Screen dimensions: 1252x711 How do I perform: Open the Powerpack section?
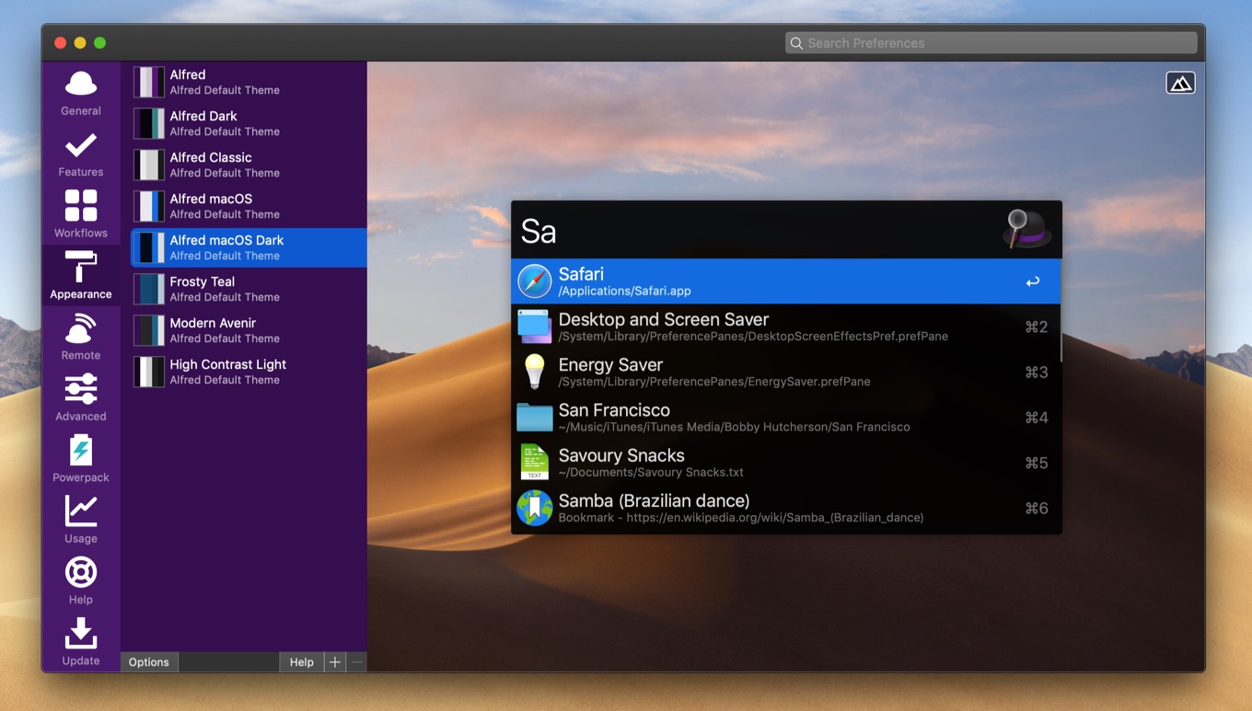81,459
